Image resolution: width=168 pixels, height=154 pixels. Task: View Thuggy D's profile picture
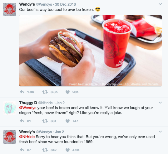(x=10, y=108)
